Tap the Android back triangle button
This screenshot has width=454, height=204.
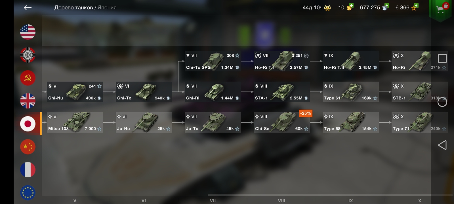442,145
